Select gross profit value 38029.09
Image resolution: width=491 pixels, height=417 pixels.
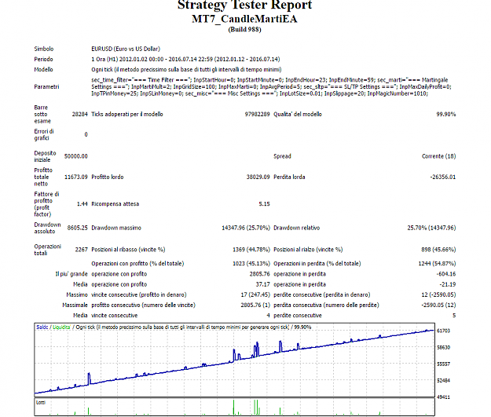pos(258,177)
